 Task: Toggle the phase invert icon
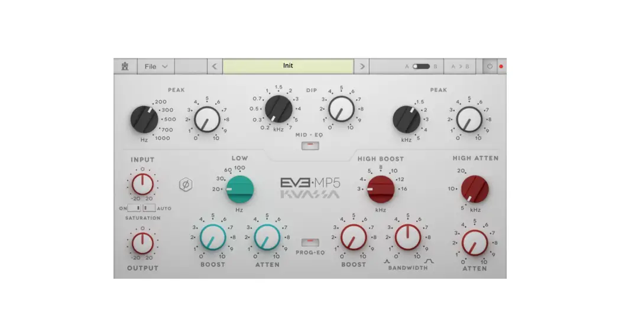[x=186, y=184]
